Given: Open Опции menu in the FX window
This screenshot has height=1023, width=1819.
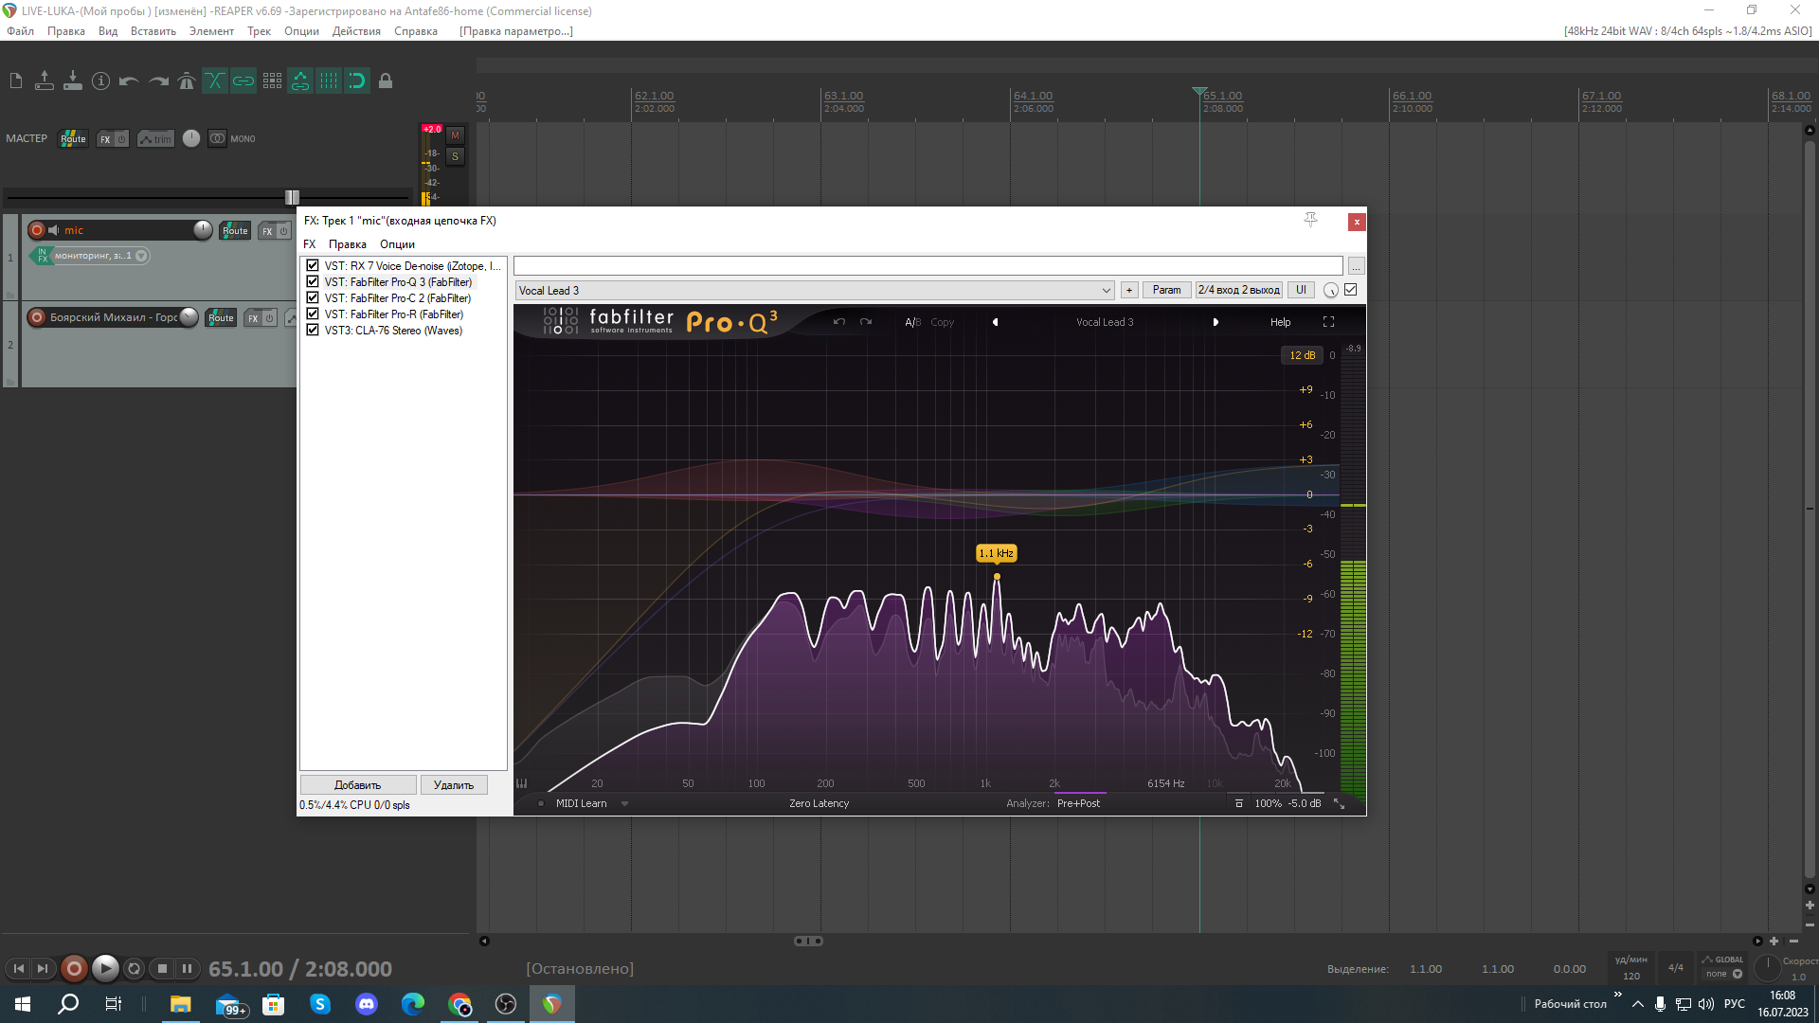Looking at the screenshot, I should click(398, 244).
